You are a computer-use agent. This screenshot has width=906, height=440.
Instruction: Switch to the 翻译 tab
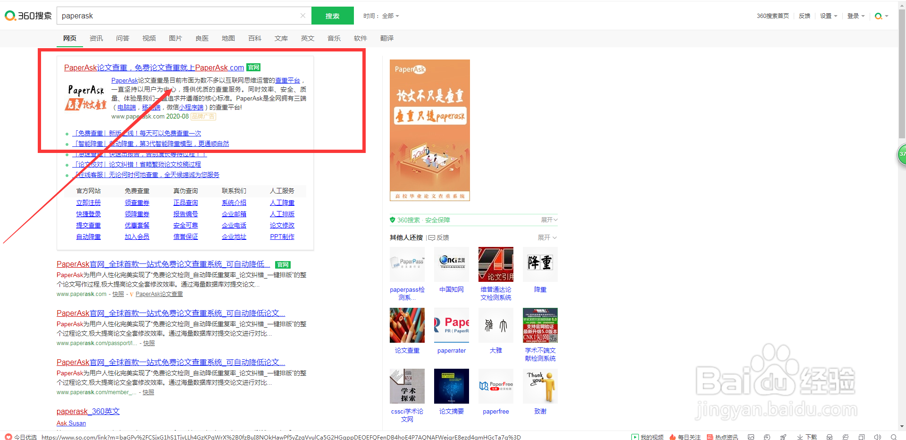tap(387, 38)
